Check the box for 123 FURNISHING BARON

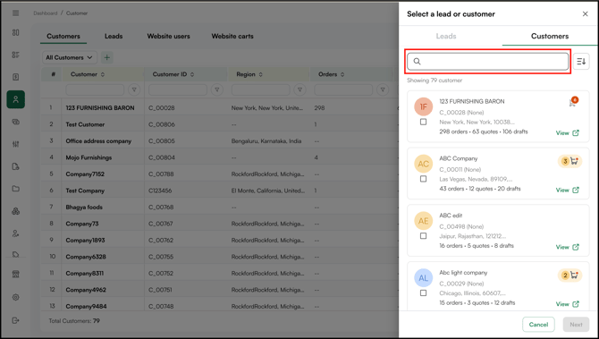(423, 122)
